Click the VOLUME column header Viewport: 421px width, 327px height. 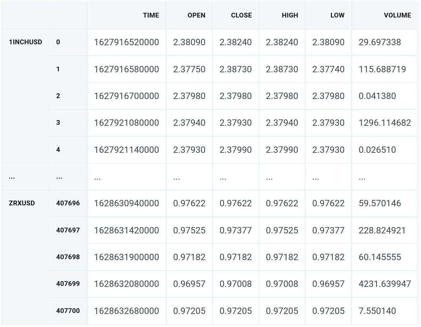point(397,15)
